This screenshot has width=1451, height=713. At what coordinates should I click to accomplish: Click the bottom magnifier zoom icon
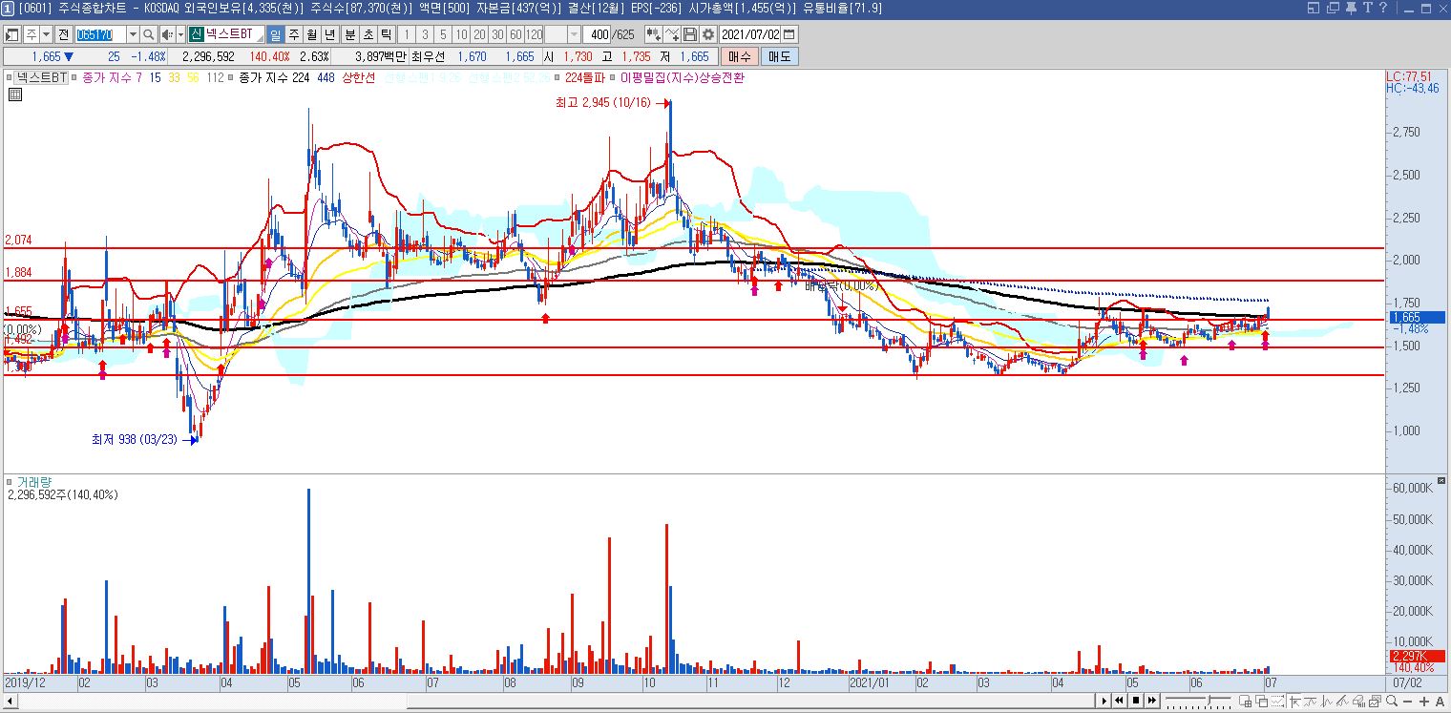(x=1392, y=701)
